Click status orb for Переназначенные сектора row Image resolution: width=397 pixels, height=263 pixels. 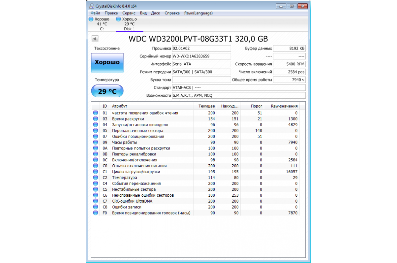[x=96, y=131]
